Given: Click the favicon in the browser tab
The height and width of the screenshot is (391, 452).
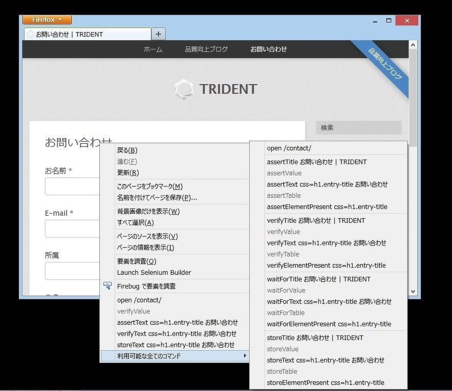Looking at the screenshot, I should coord(31,34).
